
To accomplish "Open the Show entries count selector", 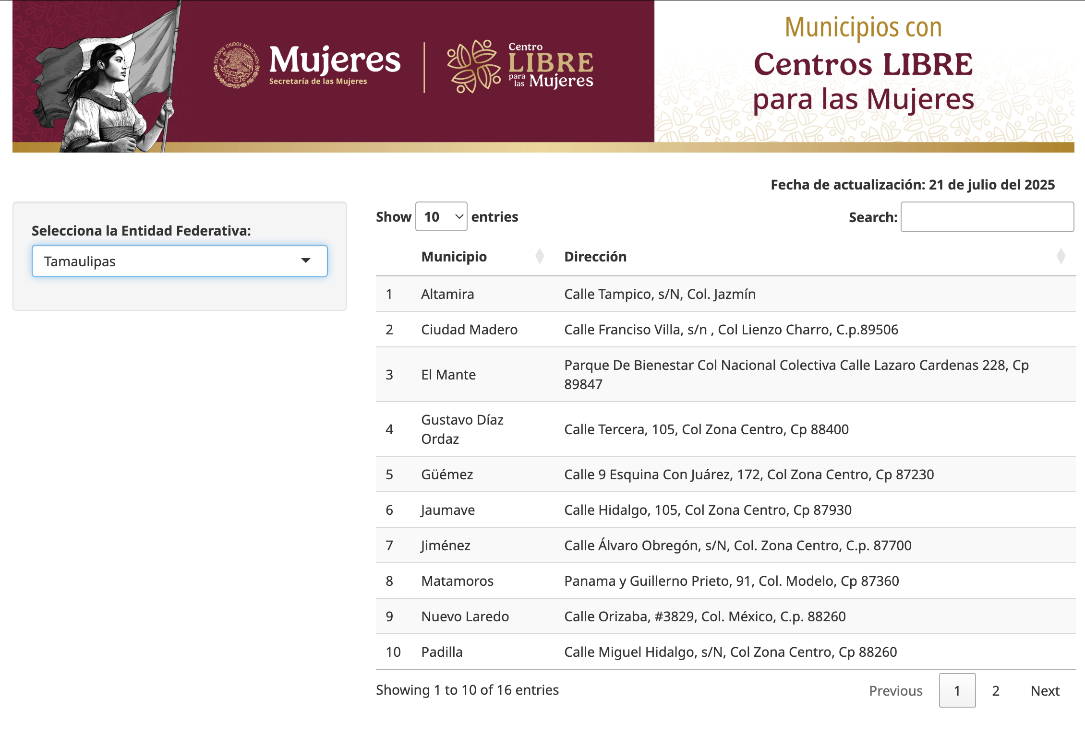I will pos(441,217).
